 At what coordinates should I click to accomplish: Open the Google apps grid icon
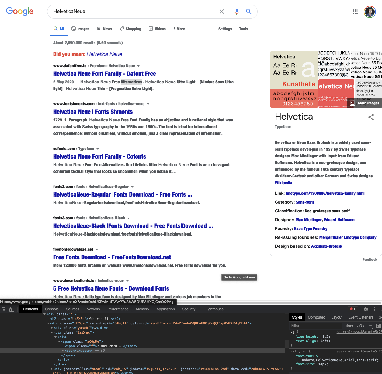coord(355,12)
